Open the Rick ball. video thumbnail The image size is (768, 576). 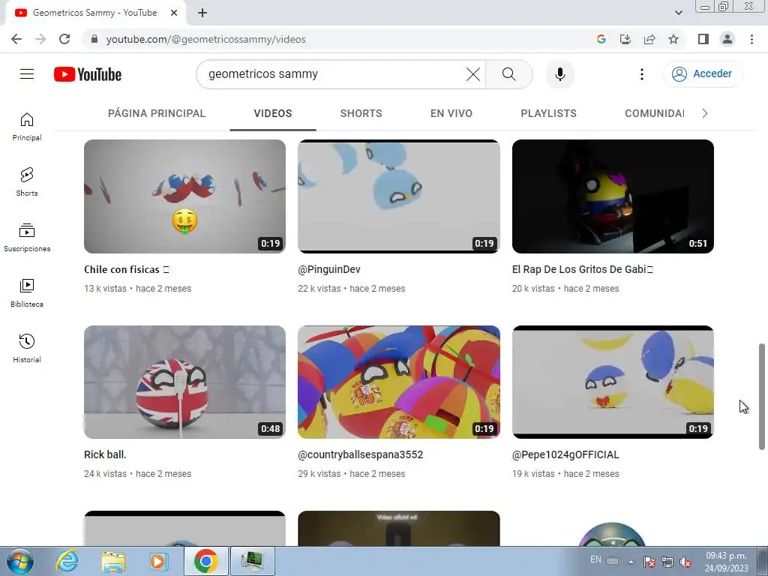[x=184, y=382]
